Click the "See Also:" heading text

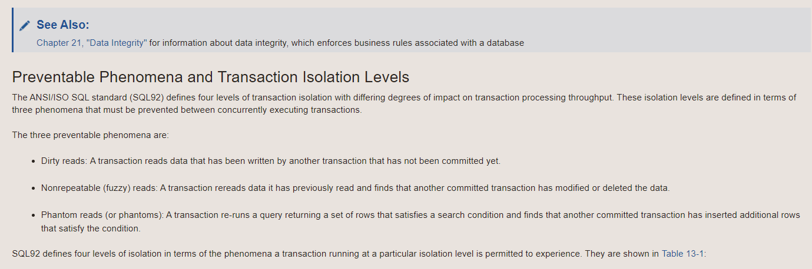coord(63,25)
